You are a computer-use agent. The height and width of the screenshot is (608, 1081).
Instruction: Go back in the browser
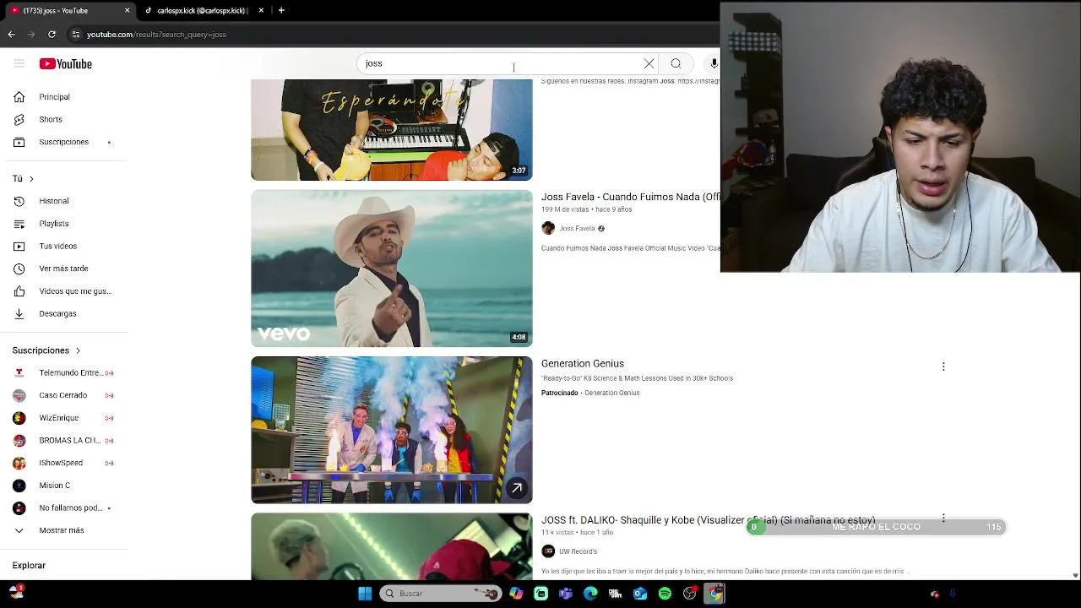11,35
